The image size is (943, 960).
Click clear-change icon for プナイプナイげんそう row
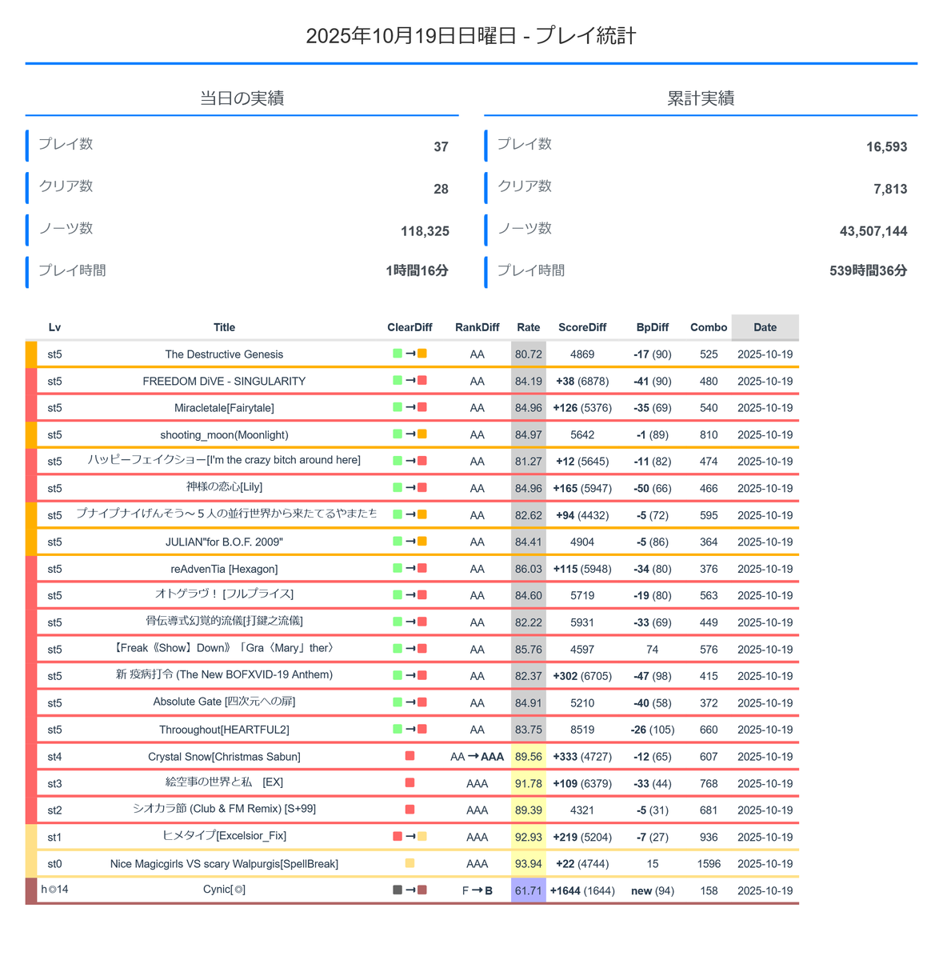[410, 515]
